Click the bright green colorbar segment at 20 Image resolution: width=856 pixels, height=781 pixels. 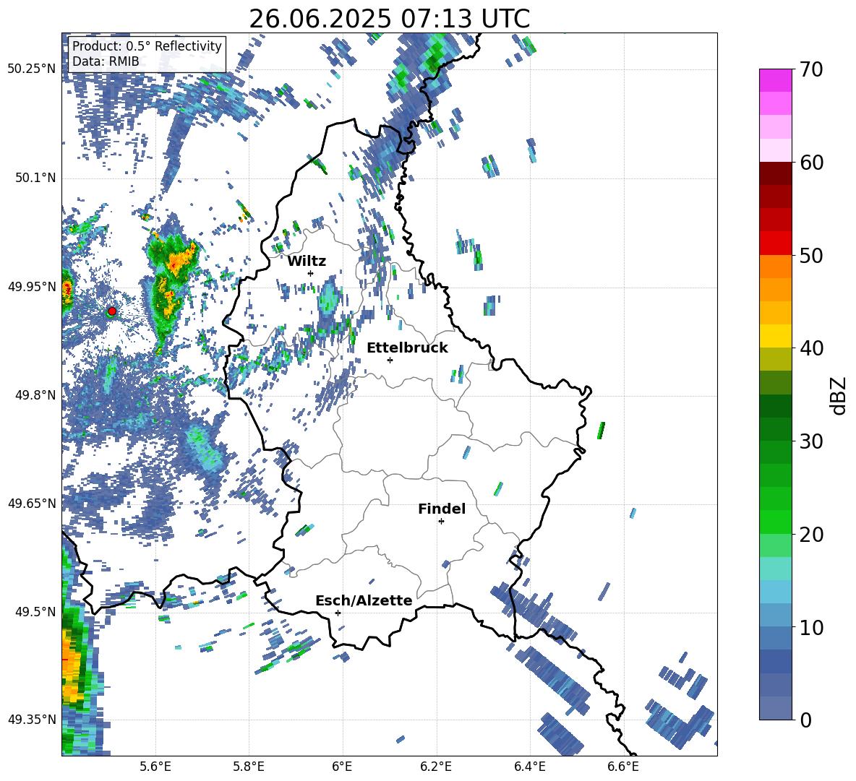pos(775,522)
